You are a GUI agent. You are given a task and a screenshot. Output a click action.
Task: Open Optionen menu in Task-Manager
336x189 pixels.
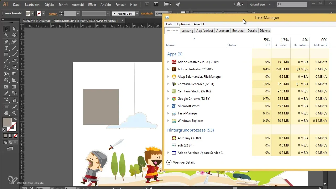pyautogui.click(x=183, y=24)
